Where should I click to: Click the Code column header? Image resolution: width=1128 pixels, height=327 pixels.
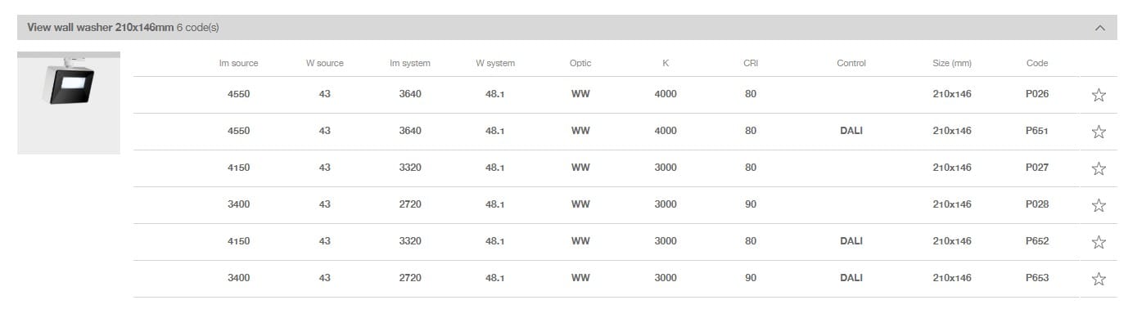(1036, 63)
